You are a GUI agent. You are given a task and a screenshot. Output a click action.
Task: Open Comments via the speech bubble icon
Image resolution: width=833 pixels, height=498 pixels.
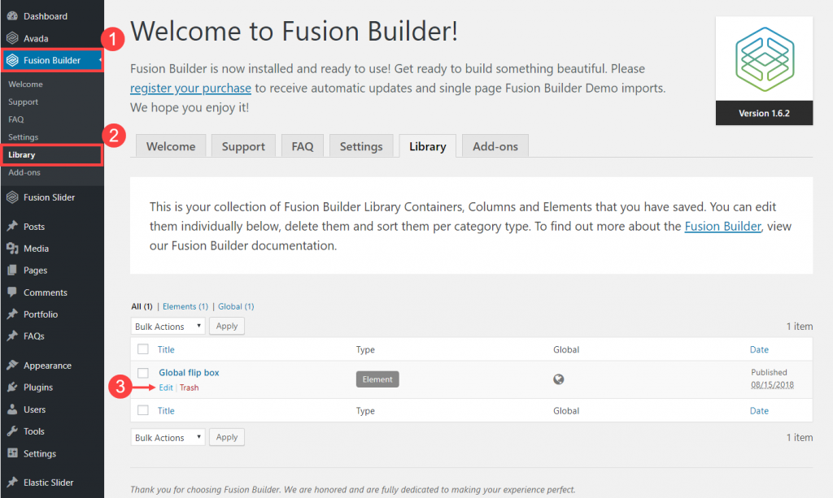(12, 292)
